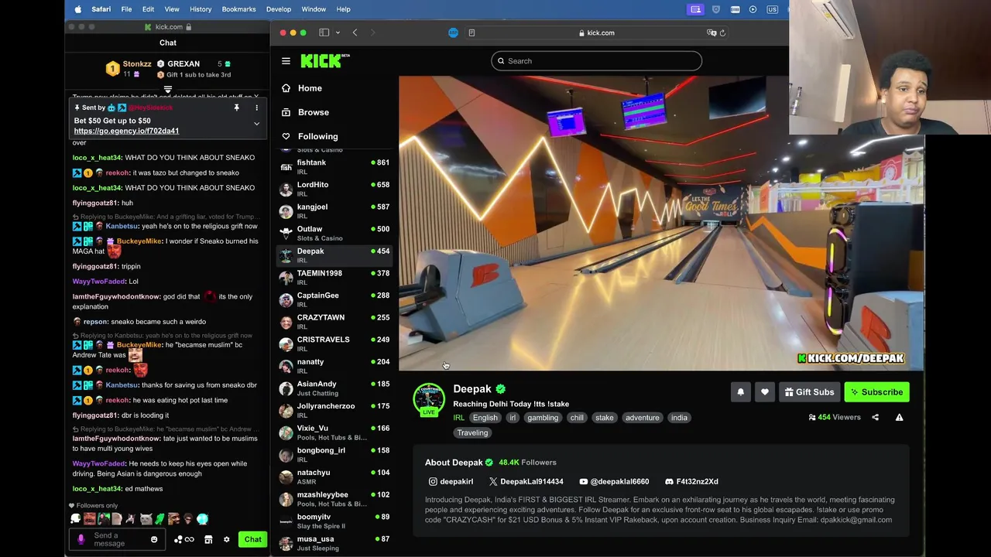Click the Safari address bar kick.com
The width and height of the screenshot is (991, 557).
(x=596, y=32)
